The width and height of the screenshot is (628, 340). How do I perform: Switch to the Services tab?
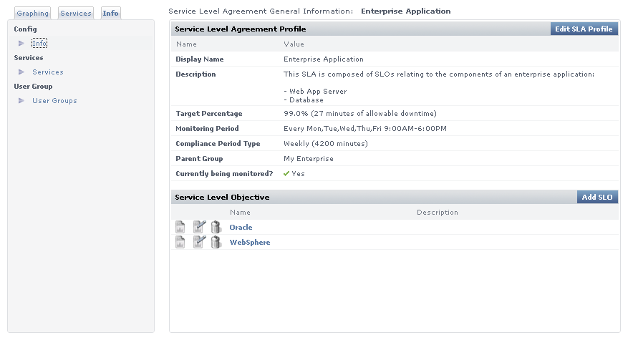point(76,14)
